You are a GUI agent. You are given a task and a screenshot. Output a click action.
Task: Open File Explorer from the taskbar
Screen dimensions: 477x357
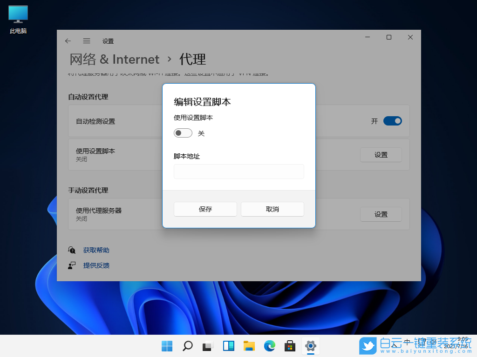(x=249, y=346)
